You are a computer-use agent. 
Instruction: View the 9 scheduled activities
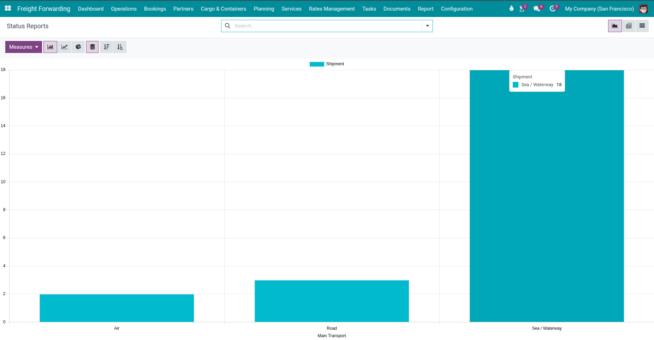coord(552,8)
